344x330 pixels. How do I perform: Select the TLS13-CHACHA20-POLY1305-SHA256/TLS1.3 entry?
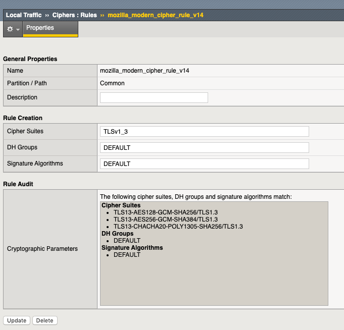tap(178, 227)
